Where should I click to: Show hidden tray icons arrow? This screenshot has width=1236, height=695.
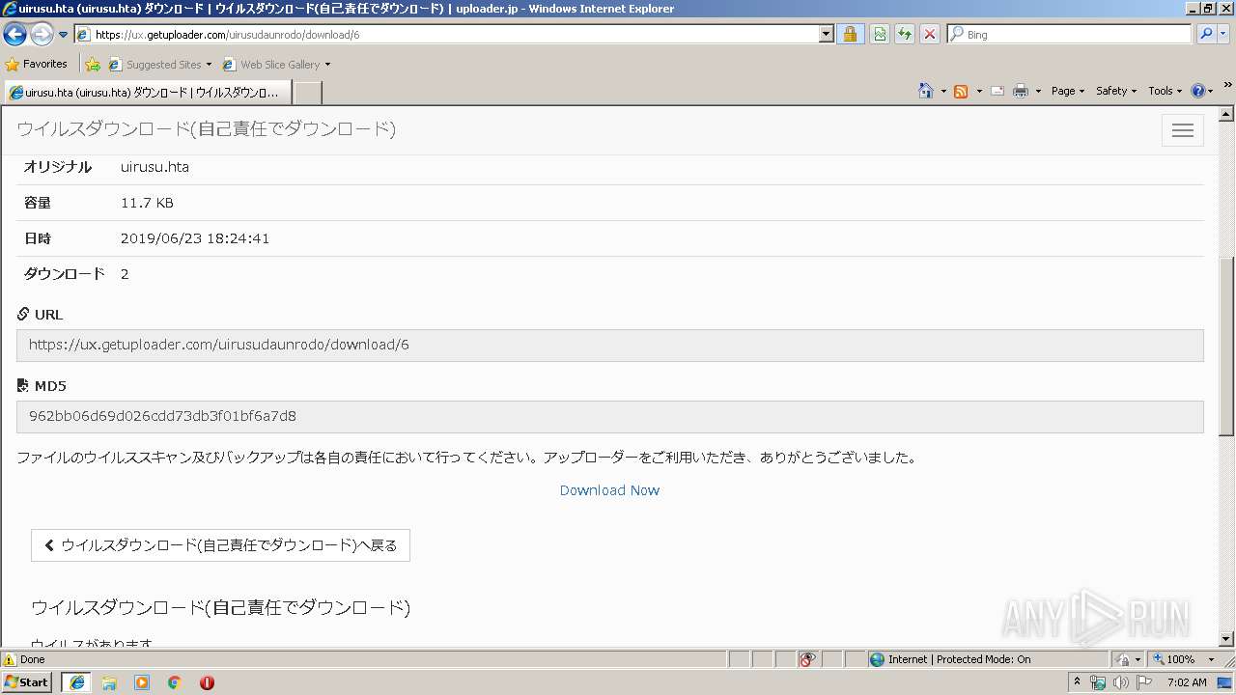click(1078, 681)
